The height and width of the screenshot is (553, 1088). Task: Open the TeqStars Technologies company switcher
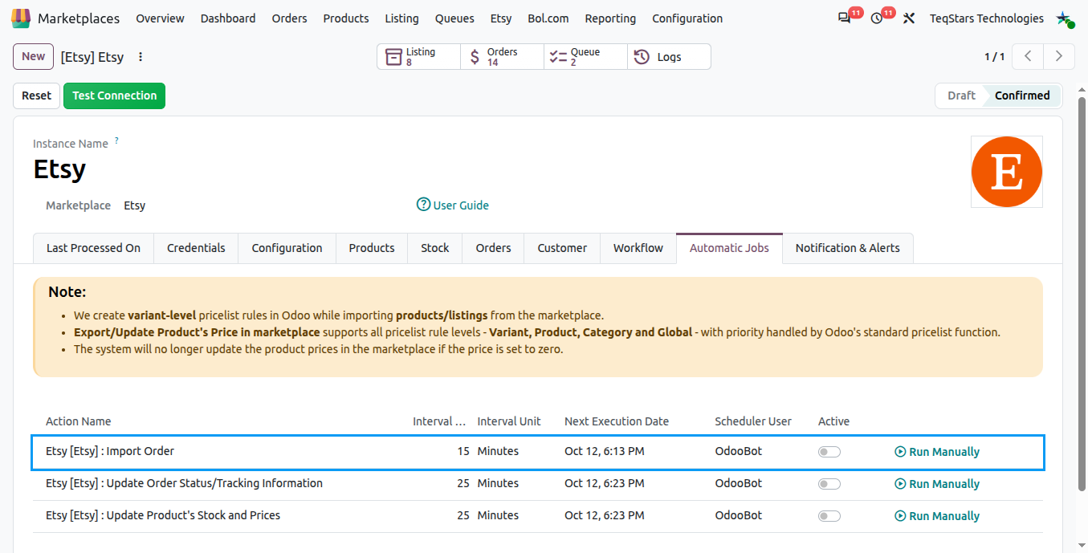986,18
